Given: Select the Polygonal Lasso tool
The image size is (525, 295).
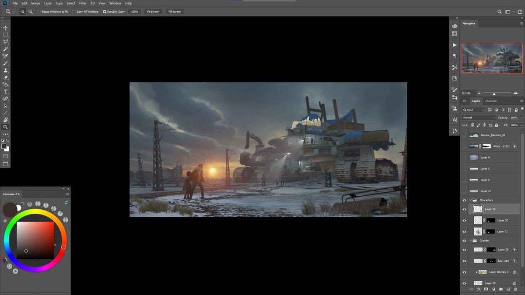Looking at the screenshot, I should pos(6,42).
